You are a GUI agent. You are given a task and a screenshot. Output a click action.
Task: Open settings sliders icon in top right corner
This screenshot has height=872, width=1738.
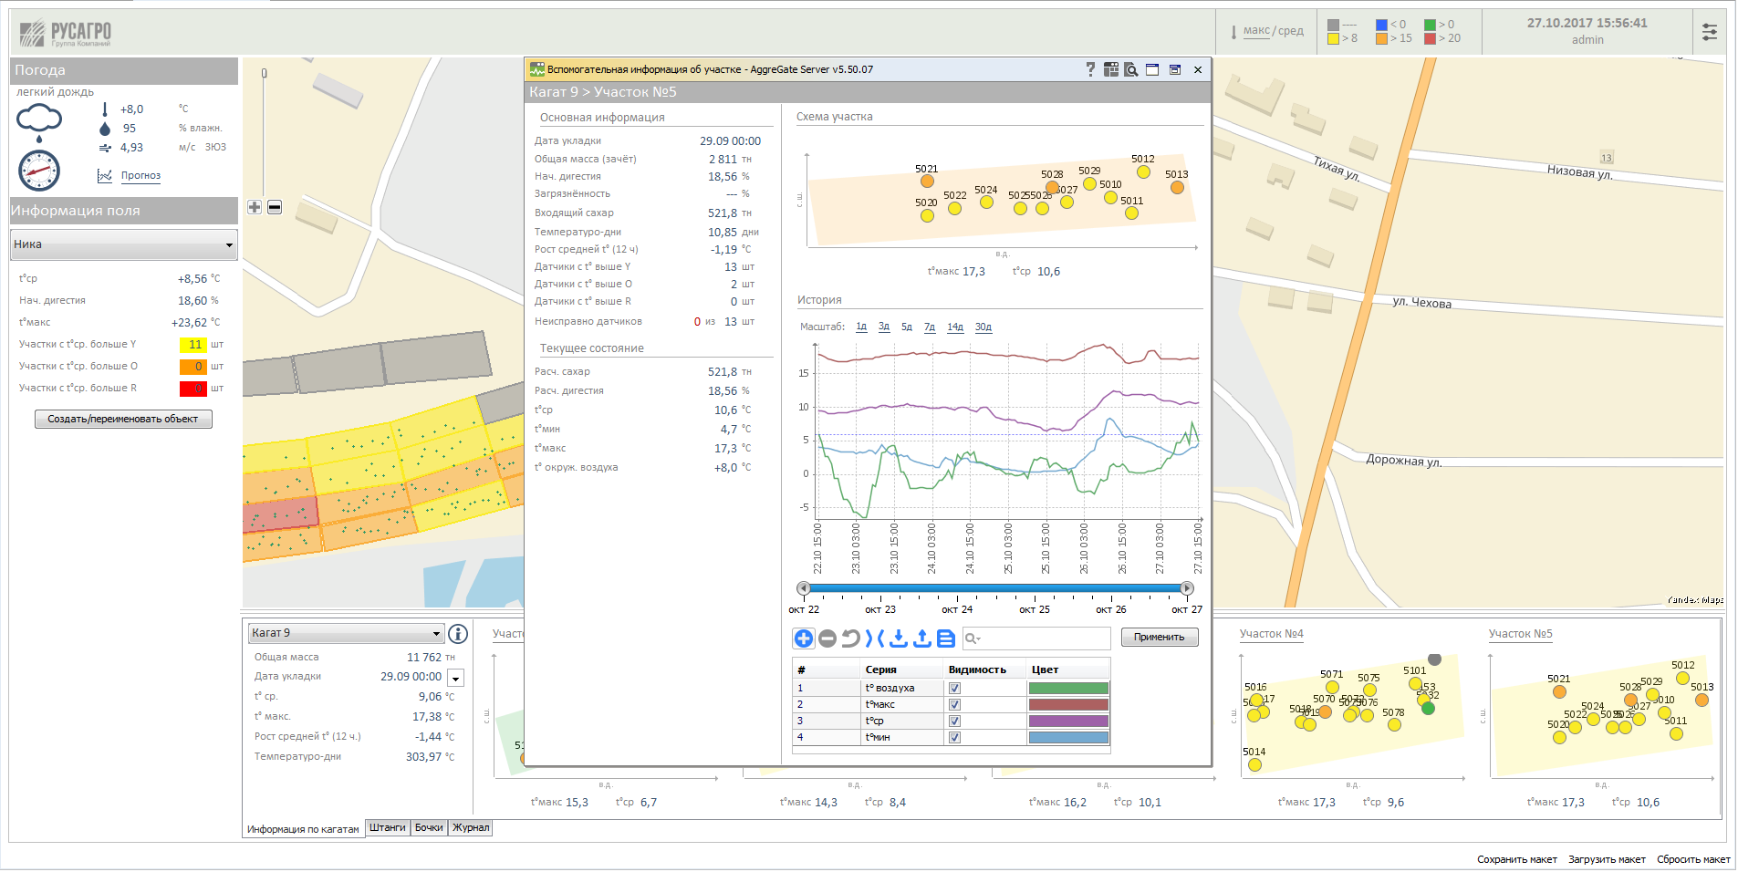coord(1710,32)
